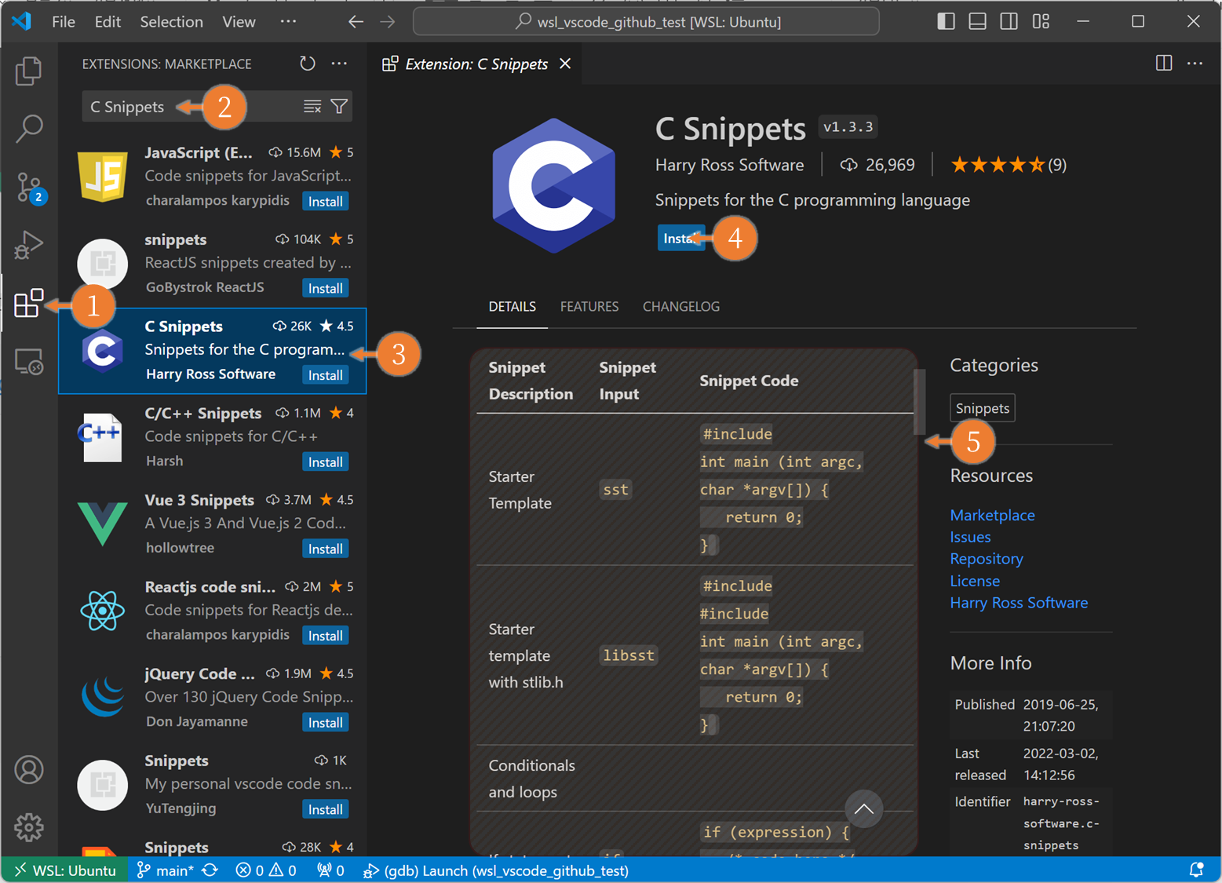Open the File menu

[x=64, y=22]
